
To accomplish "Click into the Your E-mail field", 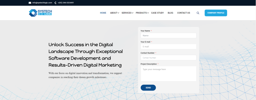I will (x=168, y=46).
